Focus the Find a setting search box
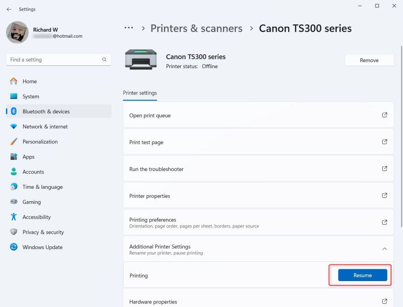Image resolution: width=403 pixels, height=307 pixels. tap(59, 60)
